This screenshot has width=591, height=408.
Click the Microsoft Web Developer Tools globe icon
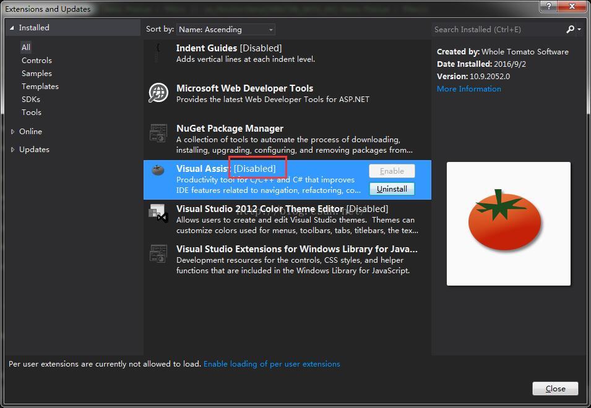click(x=158, y=93)
